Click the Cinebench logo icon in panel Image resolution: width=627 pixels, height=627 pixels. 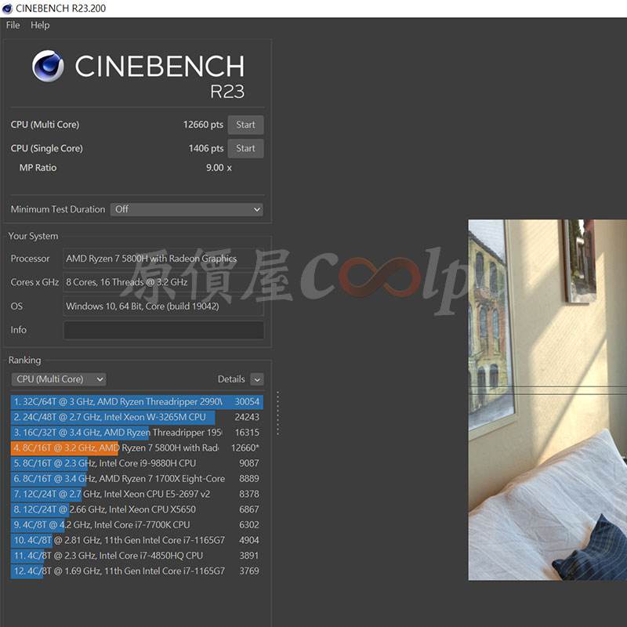pyautogui.click(x=48, y=66)
